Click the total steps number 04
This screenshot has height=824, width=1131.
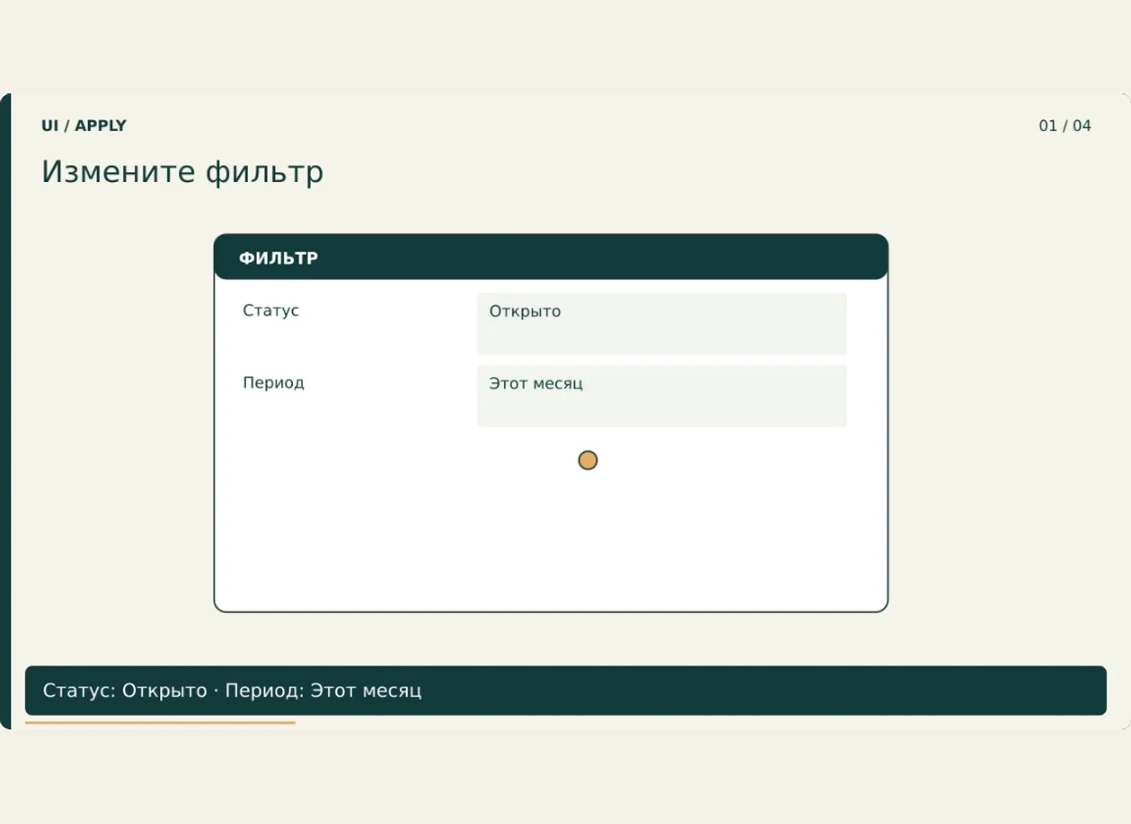pyautogui.click(x=1082, y=126)
